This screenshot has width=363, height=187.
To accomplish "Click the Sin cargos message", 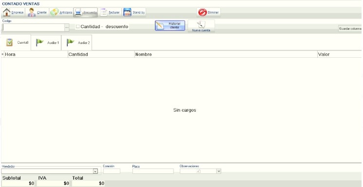I will 185,110.
